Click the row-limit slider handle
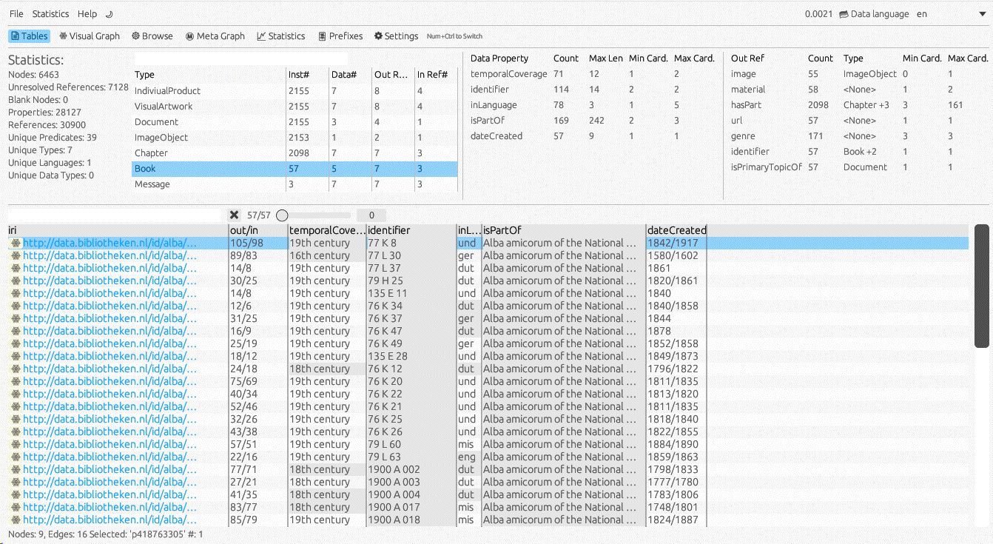Image resolution: width=993 pixels, height=544 pixels. (x=282, y=215)
